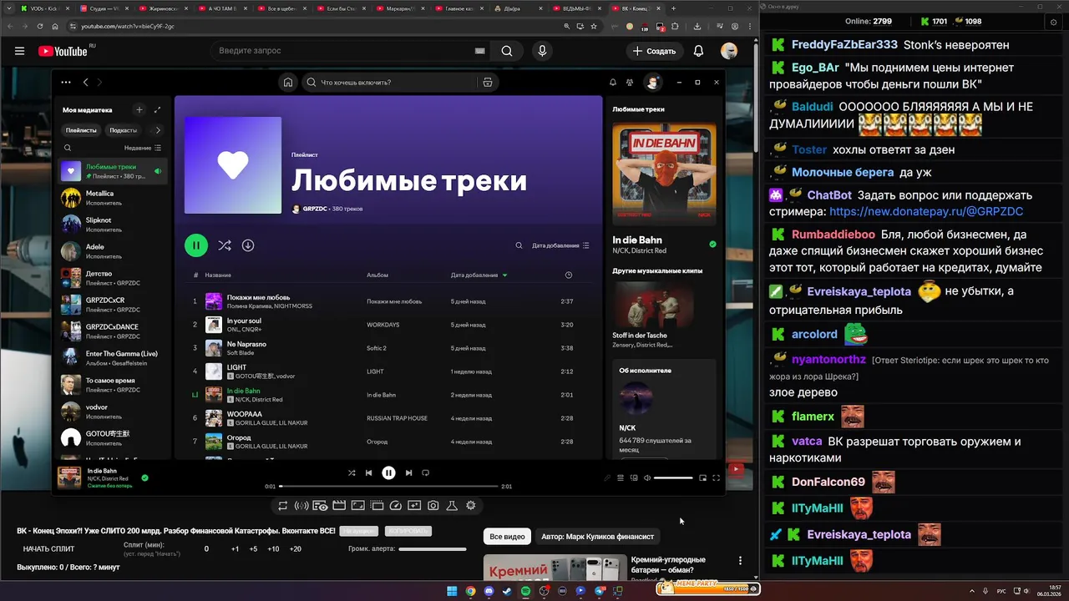Click the YouTube Создать button
Screen dimensions: 1069x601
tap(655, 51)
